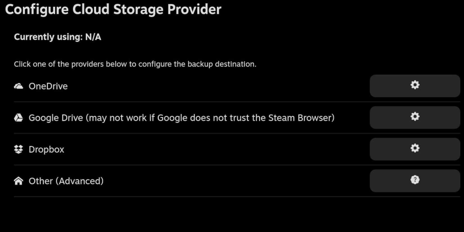
Task: Click the divider line below the Dropbox row
Action: coord(191,165)
